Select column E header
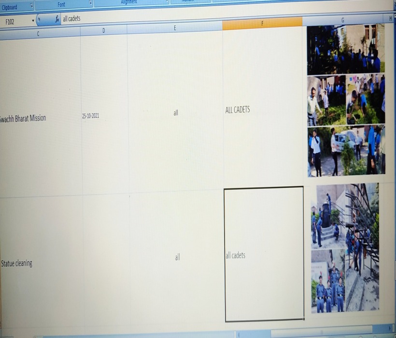 [174, 28]
